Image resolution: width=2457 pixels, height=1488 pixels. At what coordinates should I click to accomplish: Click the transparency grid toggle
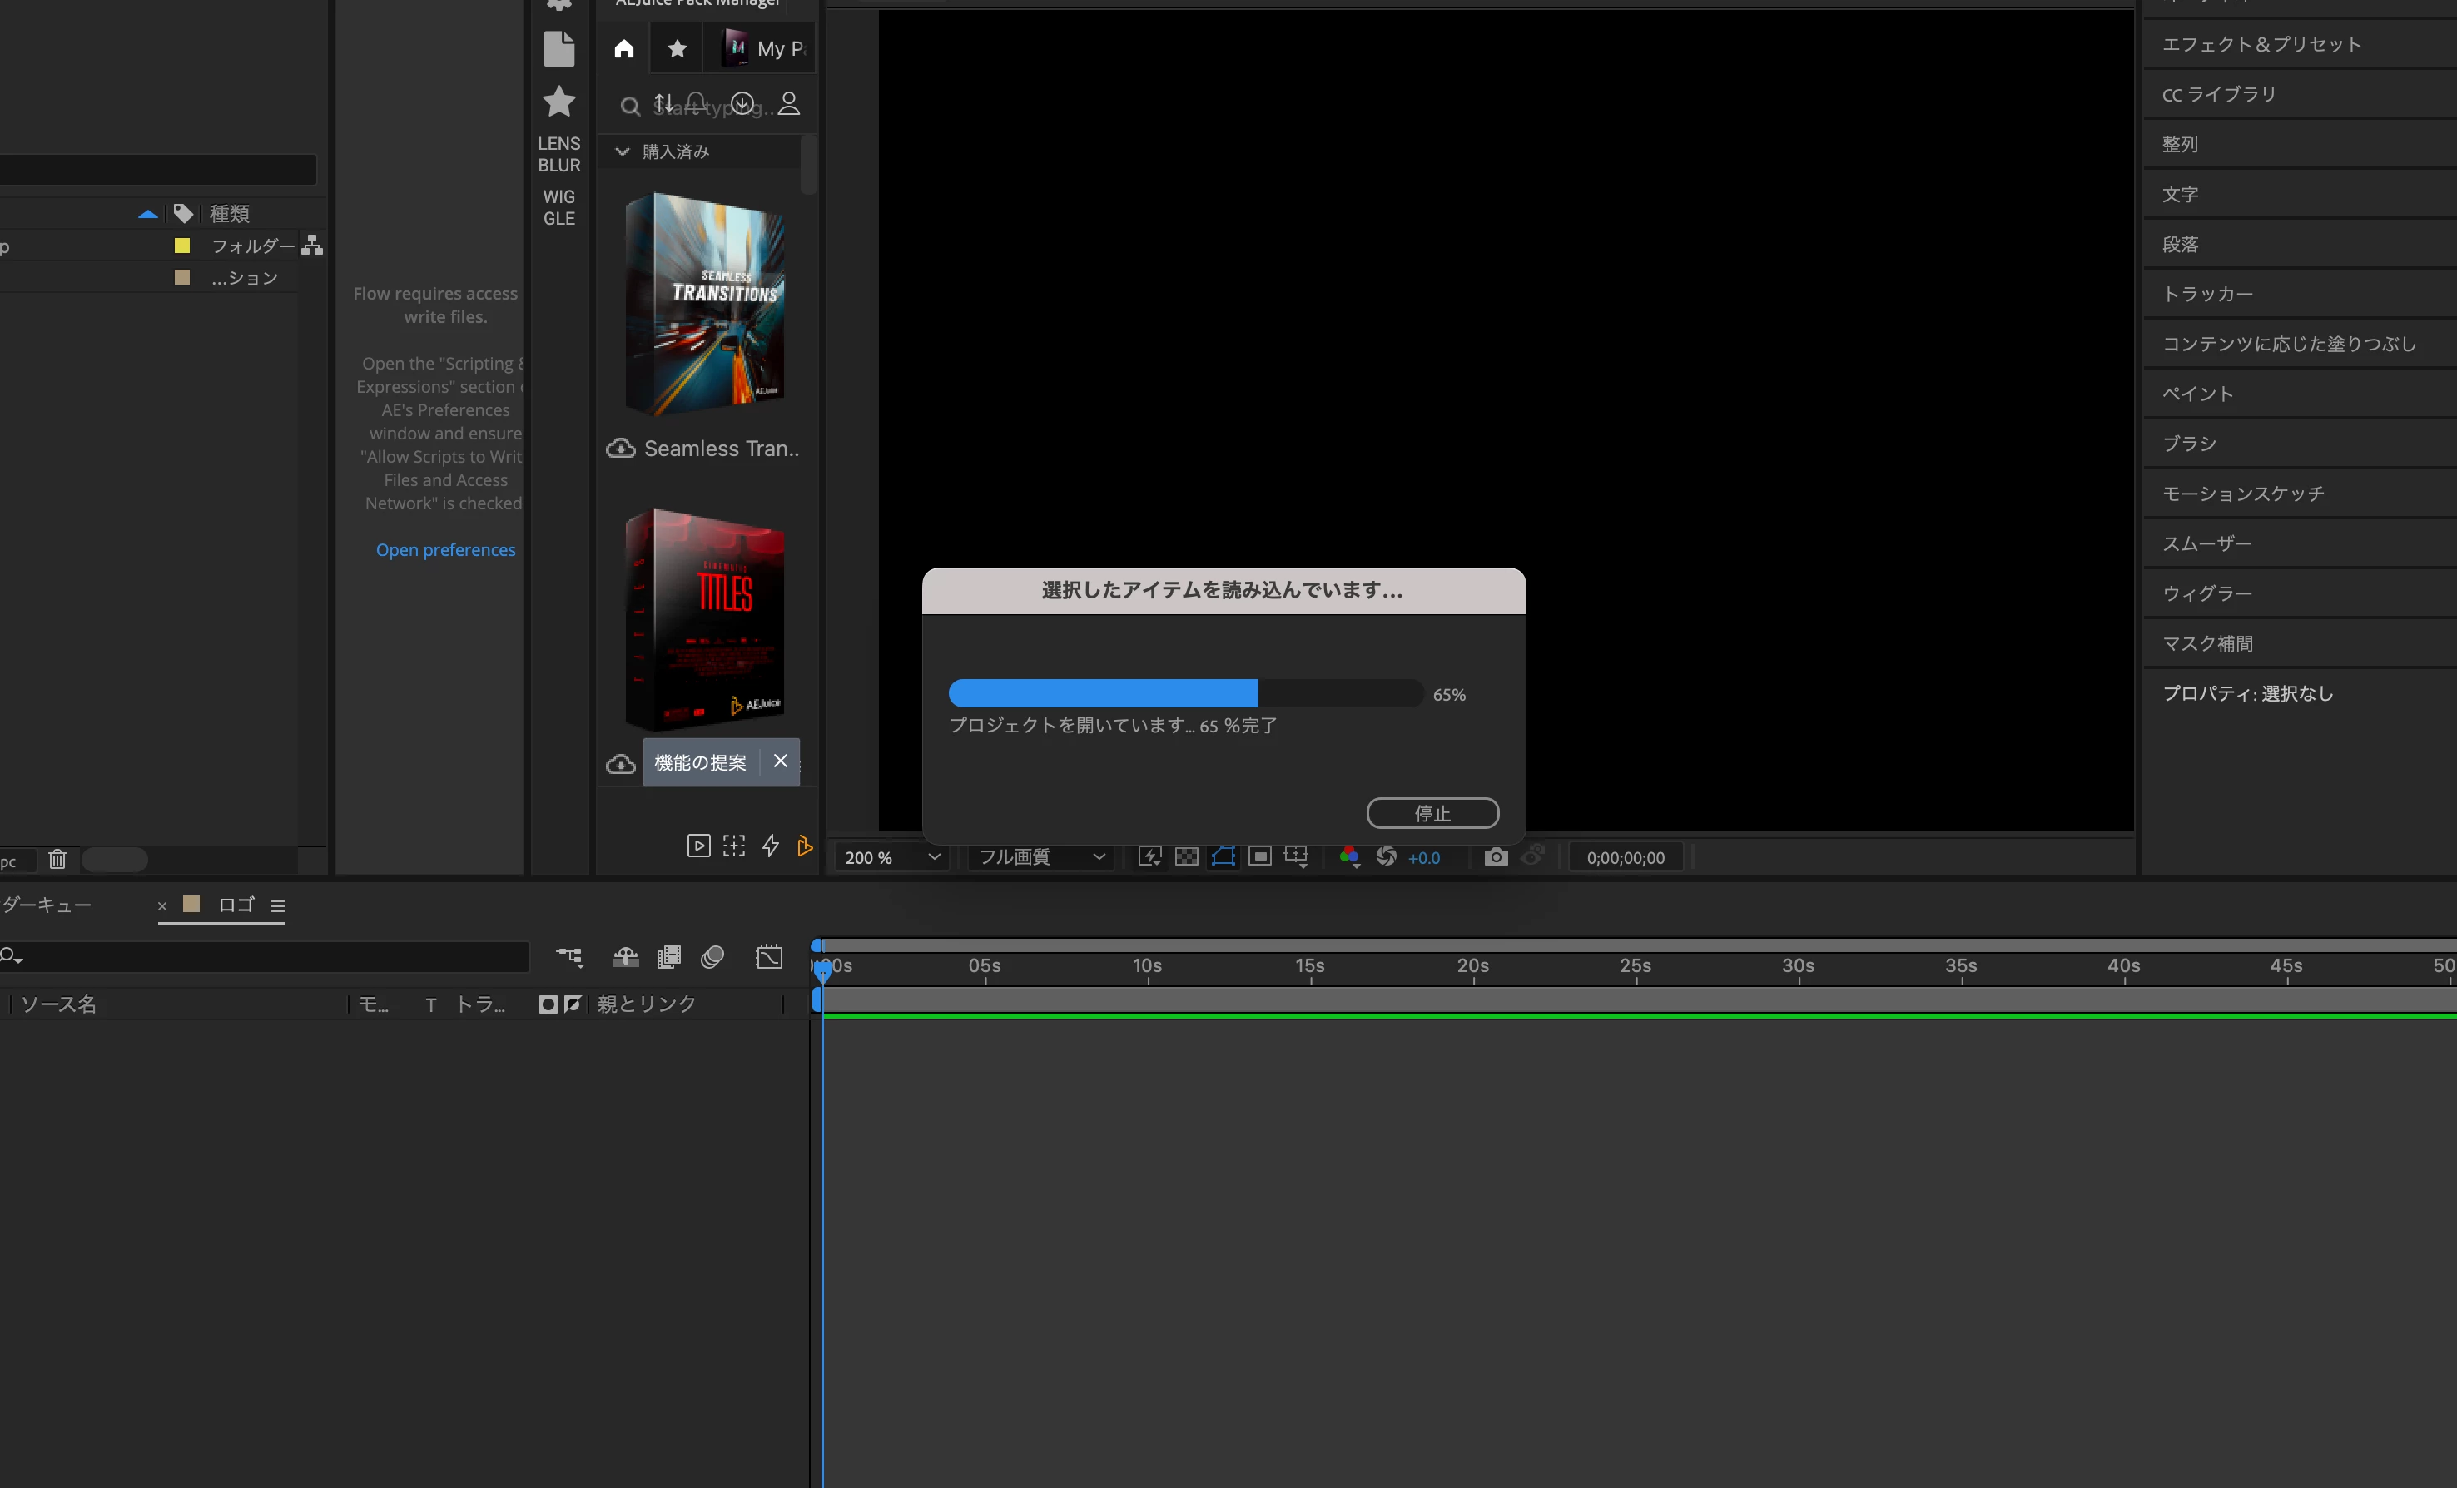(x=1185, y=856)
